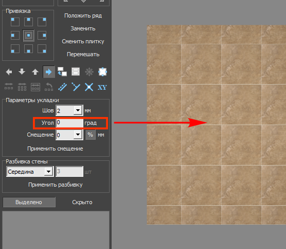
Task: Select the center anchor in Привязка grid
Action: coord(28,36)
